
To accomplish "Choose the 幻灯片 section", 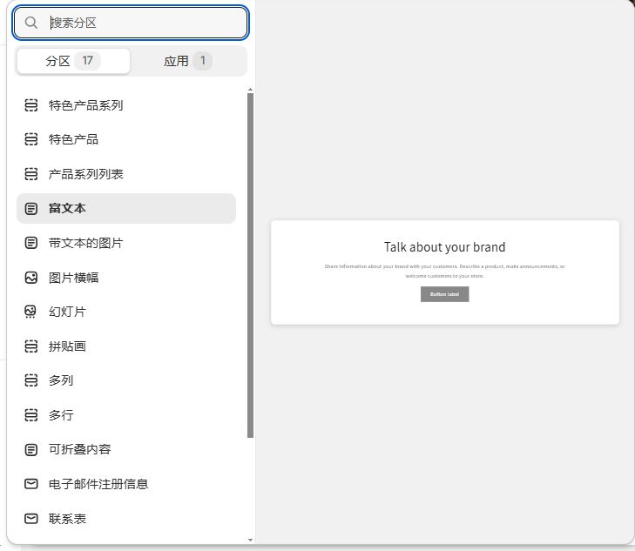I will (x=126, y=312).
